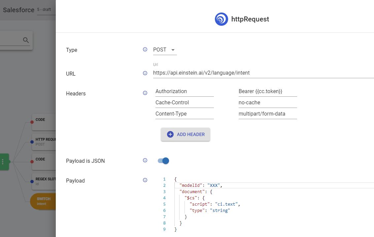
Task: Click the httpRequest panel title text
Action: (250, 19)
